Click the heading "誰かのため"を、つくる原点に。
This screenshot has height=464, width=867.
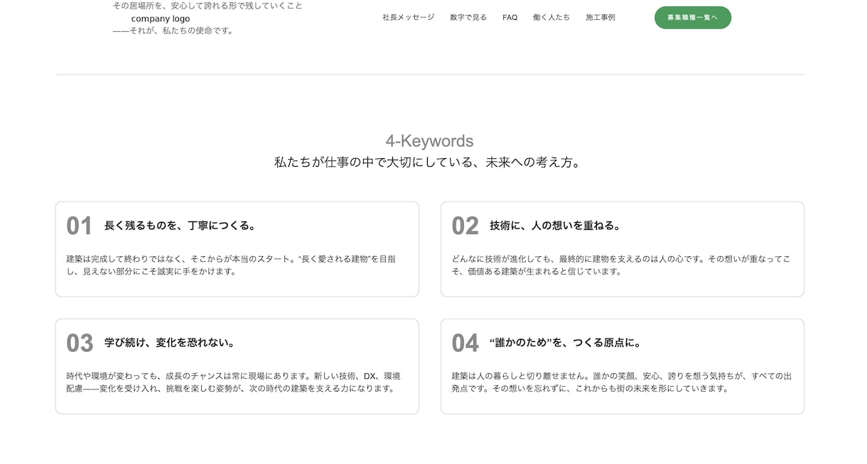click(566, 343)
